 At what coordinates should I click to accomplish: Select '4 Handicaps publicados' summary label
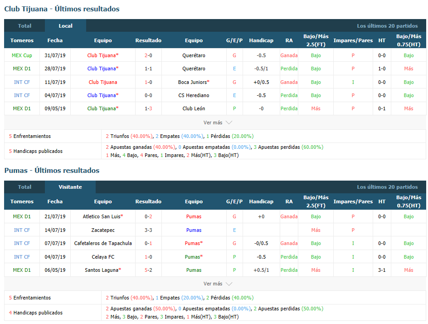pos(36,313)
